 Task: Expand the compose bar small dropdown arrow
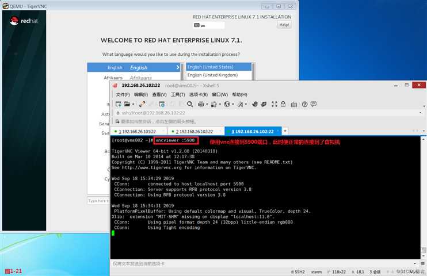[x=415, y=263]
